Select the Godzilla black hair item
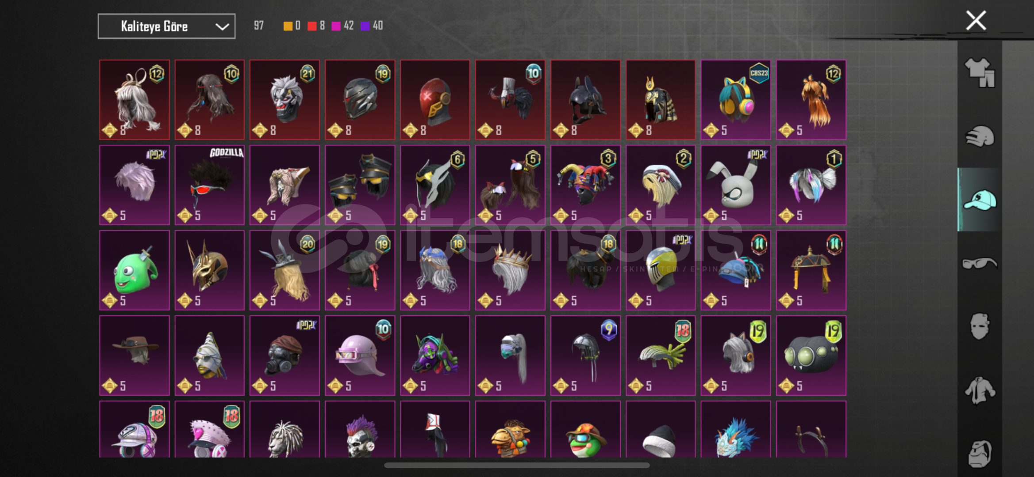 point(210,185)
